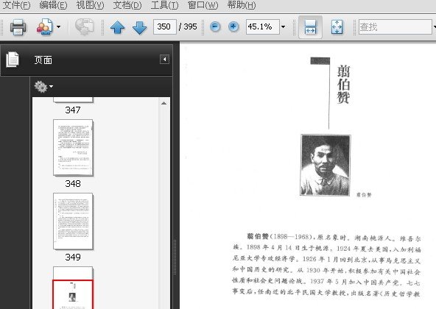The image size is (436, 309).
Task: Open the 编辑(E) menu
Action: 53,5
